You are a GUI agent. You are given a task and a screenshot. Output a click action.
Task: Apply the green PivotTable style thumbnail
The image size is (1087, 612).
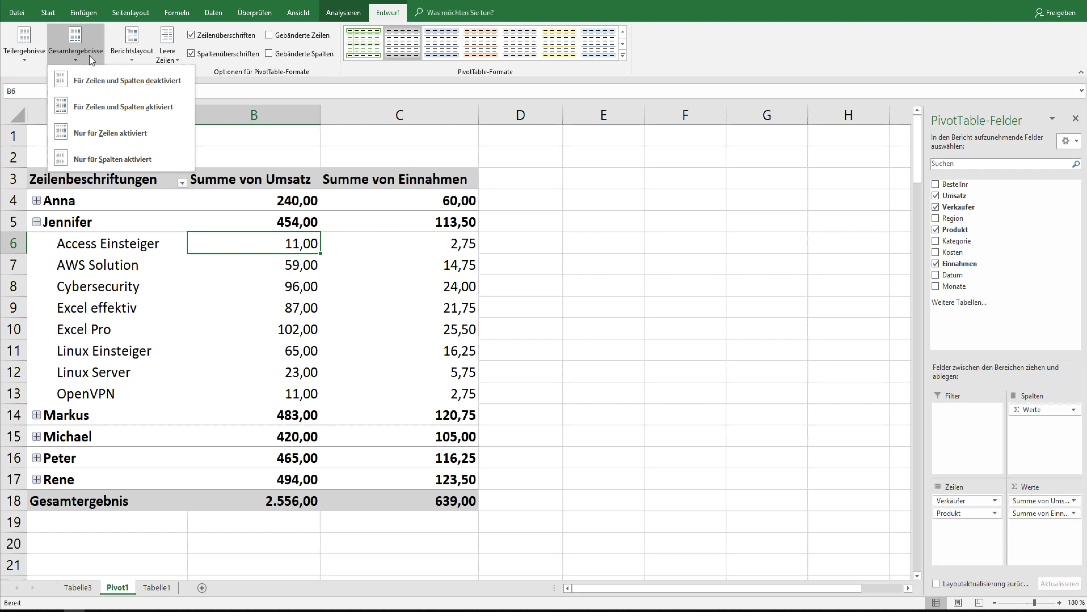(x=363, y=43)
